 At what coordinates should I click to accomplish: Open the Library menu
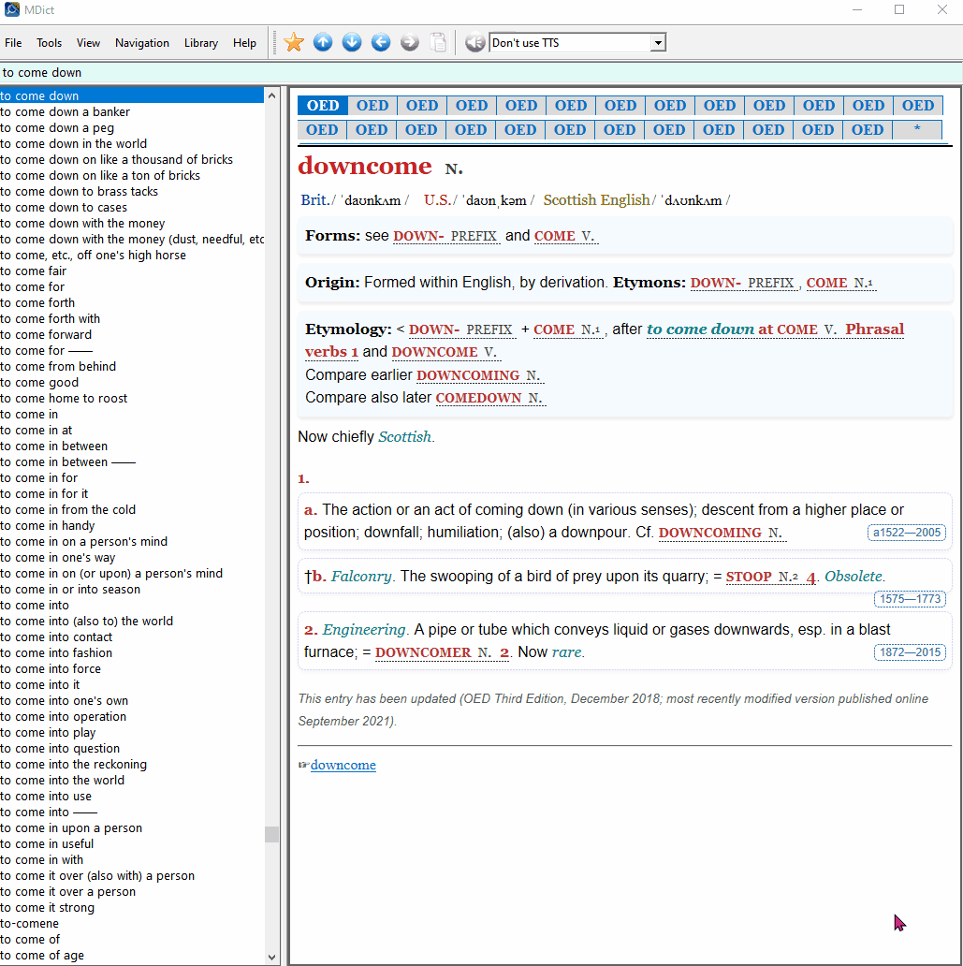click(200, 42)
